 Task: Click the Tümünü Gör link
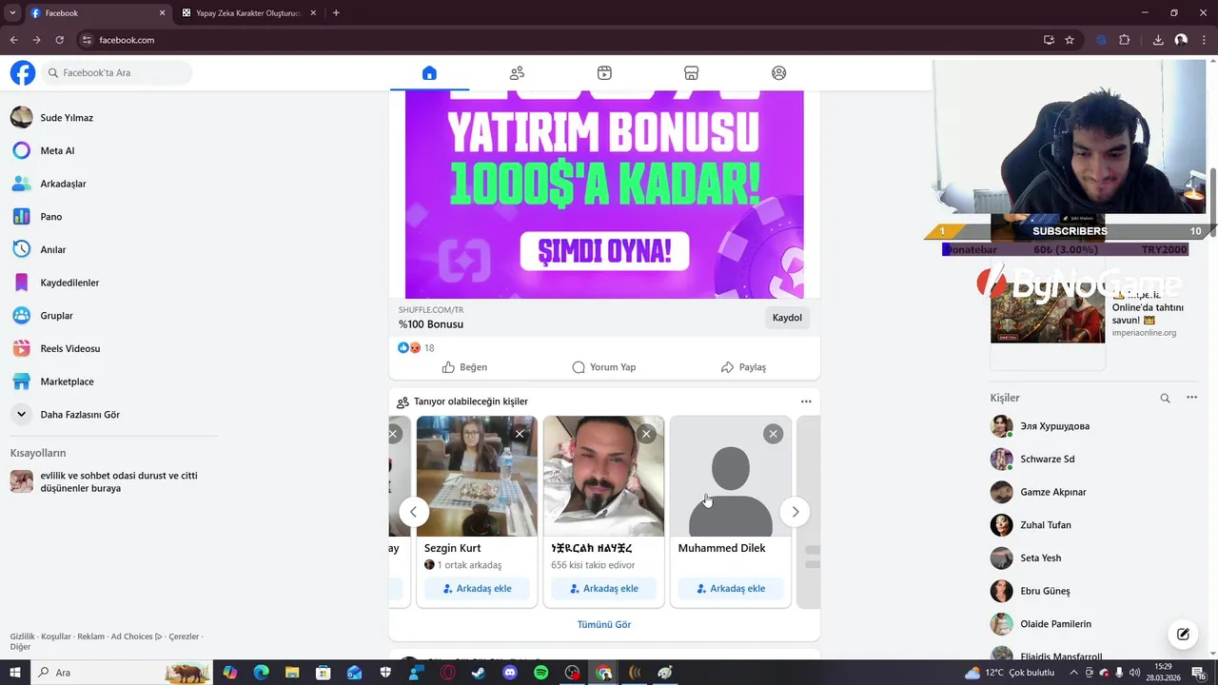pos(604,625)
